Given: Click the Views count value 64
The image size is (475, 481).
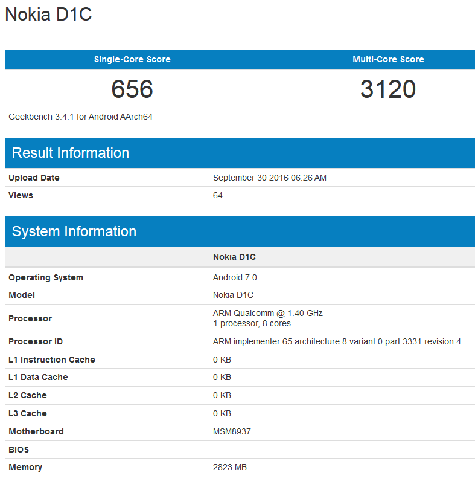Looking at the screenshot, I should [218, 195].
